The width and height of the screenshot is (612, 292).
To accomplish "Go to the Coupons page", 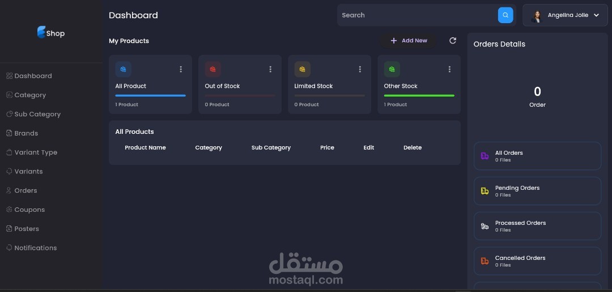I will pyautogui.click(x=29, y=210).
